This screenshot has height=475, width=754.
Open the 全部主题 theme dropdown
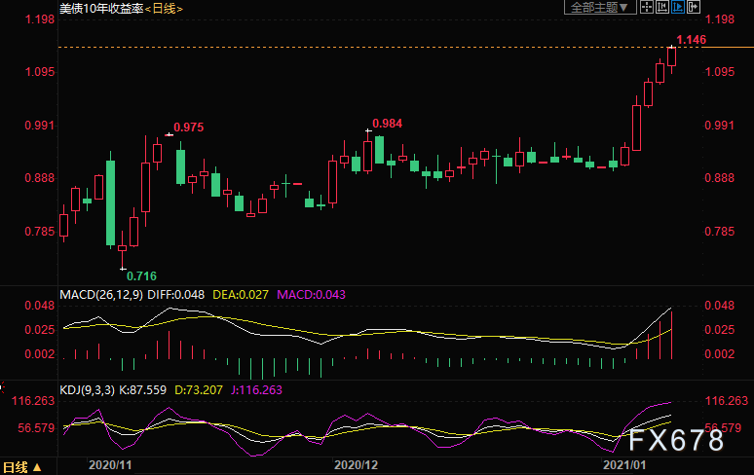click(600, 7)
